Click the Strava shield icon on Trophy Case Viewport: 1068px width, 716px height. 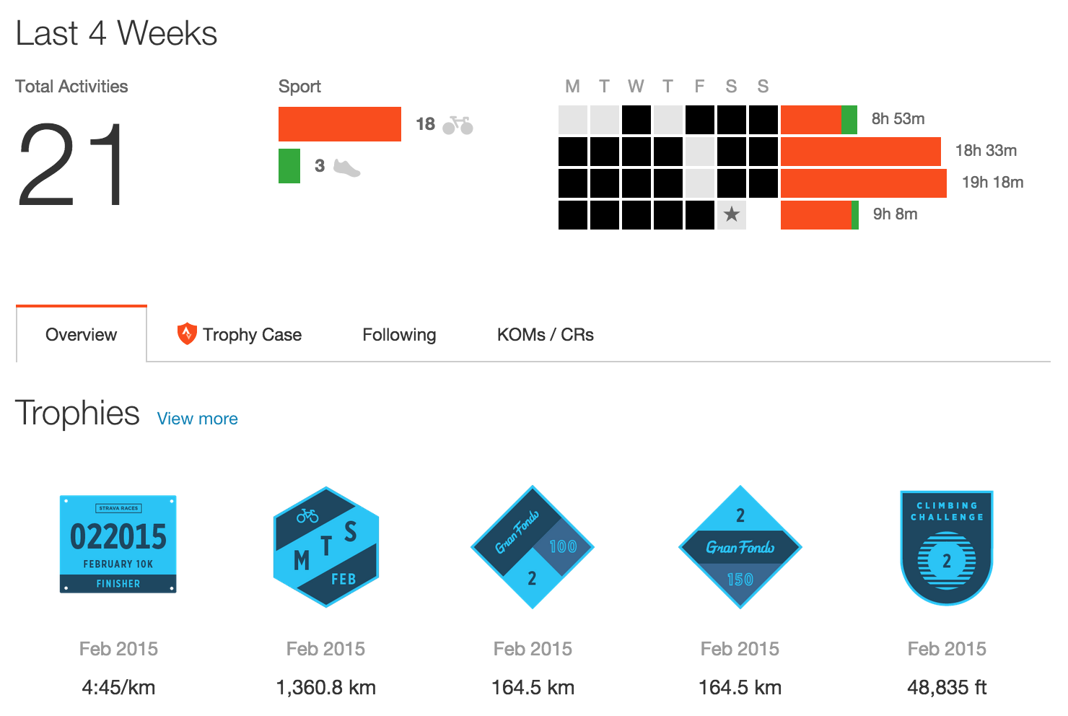tap(187, 333)
